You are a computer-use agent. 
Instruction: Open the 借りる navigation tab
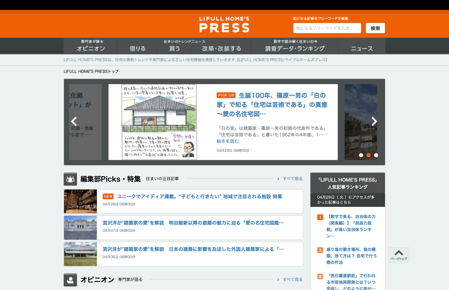138,48
